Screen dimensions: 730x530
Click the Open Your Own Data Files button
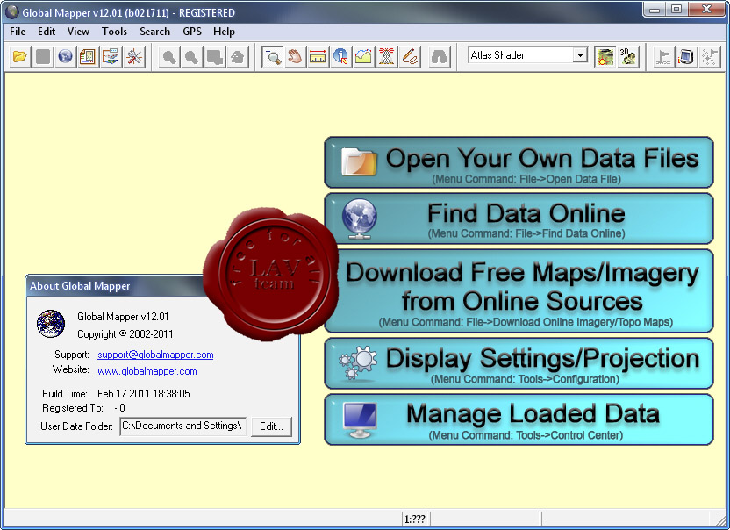[519, 162]
